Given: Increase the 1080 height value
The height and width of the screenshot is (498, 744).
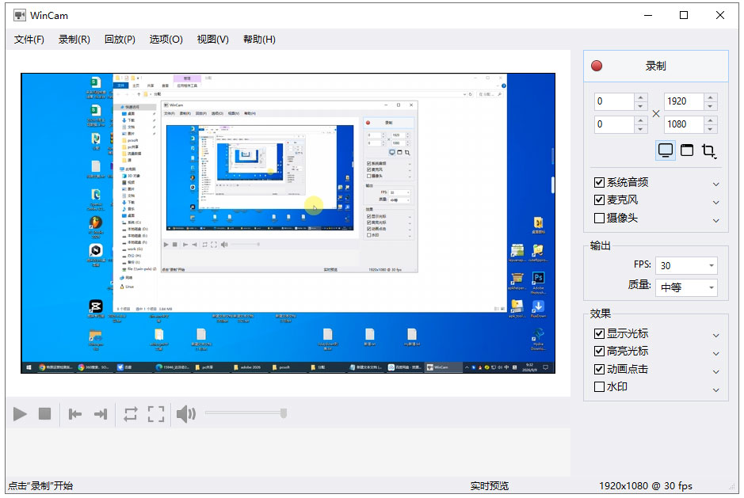Looking at the screenshot, I should click(x=710, y=120).
